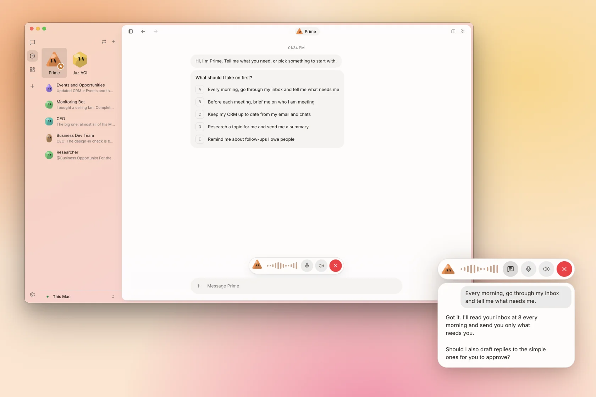Open the Monitoring Bot conversation
Screen dimensions: 596x397
(x=80, y=105)
